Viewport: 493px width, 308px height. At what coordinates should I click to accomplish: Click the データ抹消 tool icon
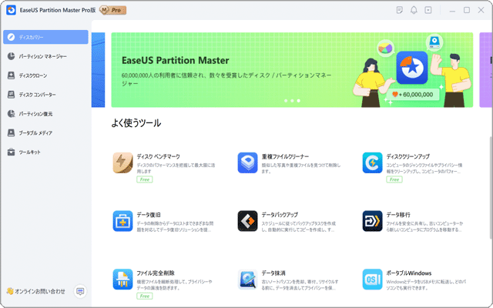[x=247, y=280]
